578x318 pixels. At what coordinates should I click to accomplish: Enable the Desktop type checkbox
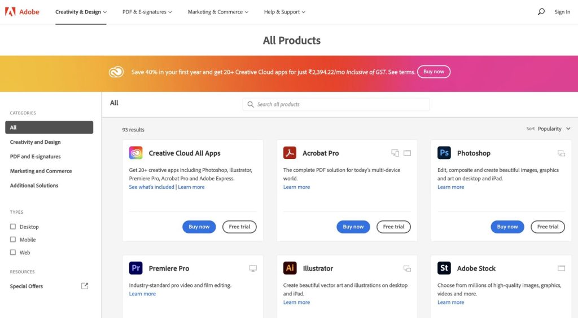coord(13,227)
